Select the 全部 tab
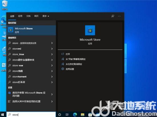The height and width of the screenshot is (117, 157). pos(12,16)
